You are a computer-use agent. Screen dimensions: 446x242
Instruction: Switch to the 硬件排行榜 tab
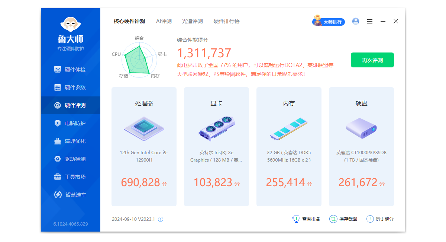tap(227, 21)
